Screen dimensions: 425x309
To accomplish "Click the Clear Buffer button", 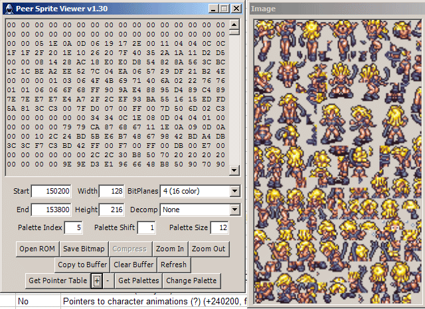I will [133, 265].
